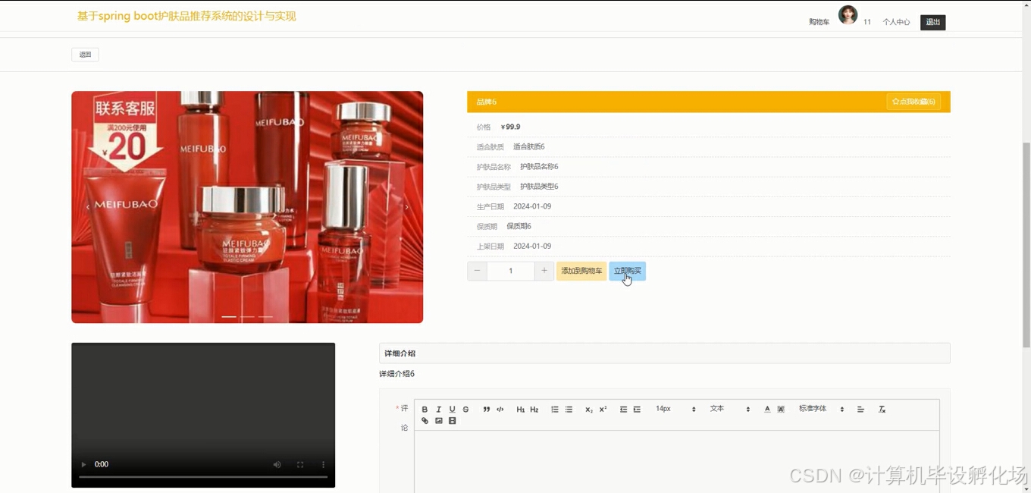1031x493 pixels.
Task: Click the 护肤品名称6 value text
Action: click(x=539, y=166)
